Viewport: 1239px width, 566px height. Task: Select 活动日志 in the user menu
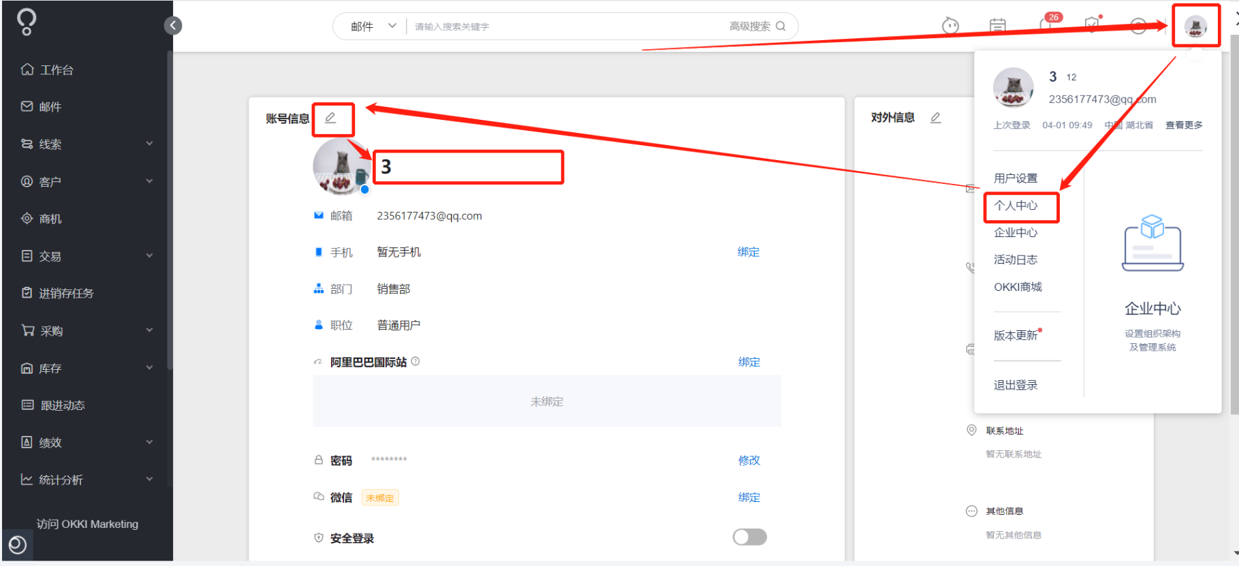tap(1016, 260)
